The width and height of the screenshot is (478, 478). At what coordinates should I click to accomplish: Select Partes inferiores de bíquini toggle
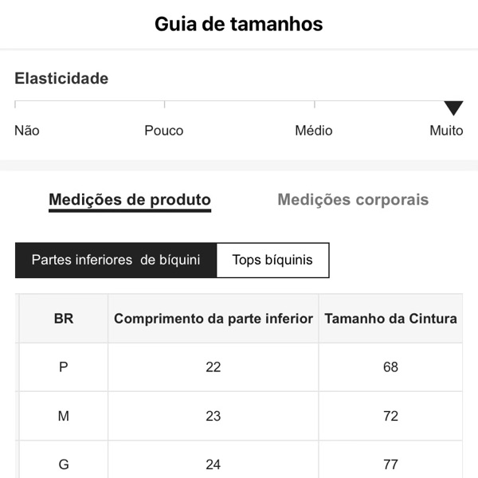point(116,261)
